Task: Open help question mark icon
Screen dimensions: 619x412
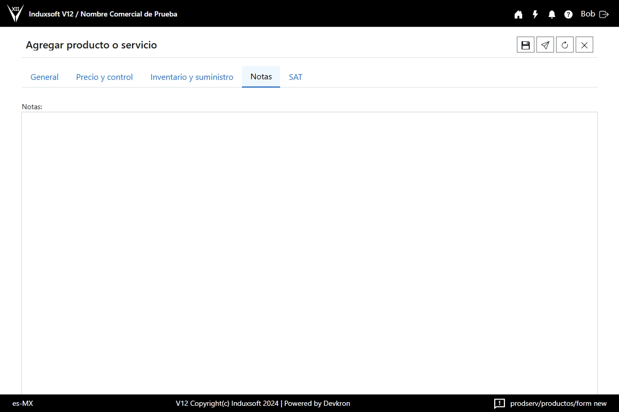Action: [568, 14]
